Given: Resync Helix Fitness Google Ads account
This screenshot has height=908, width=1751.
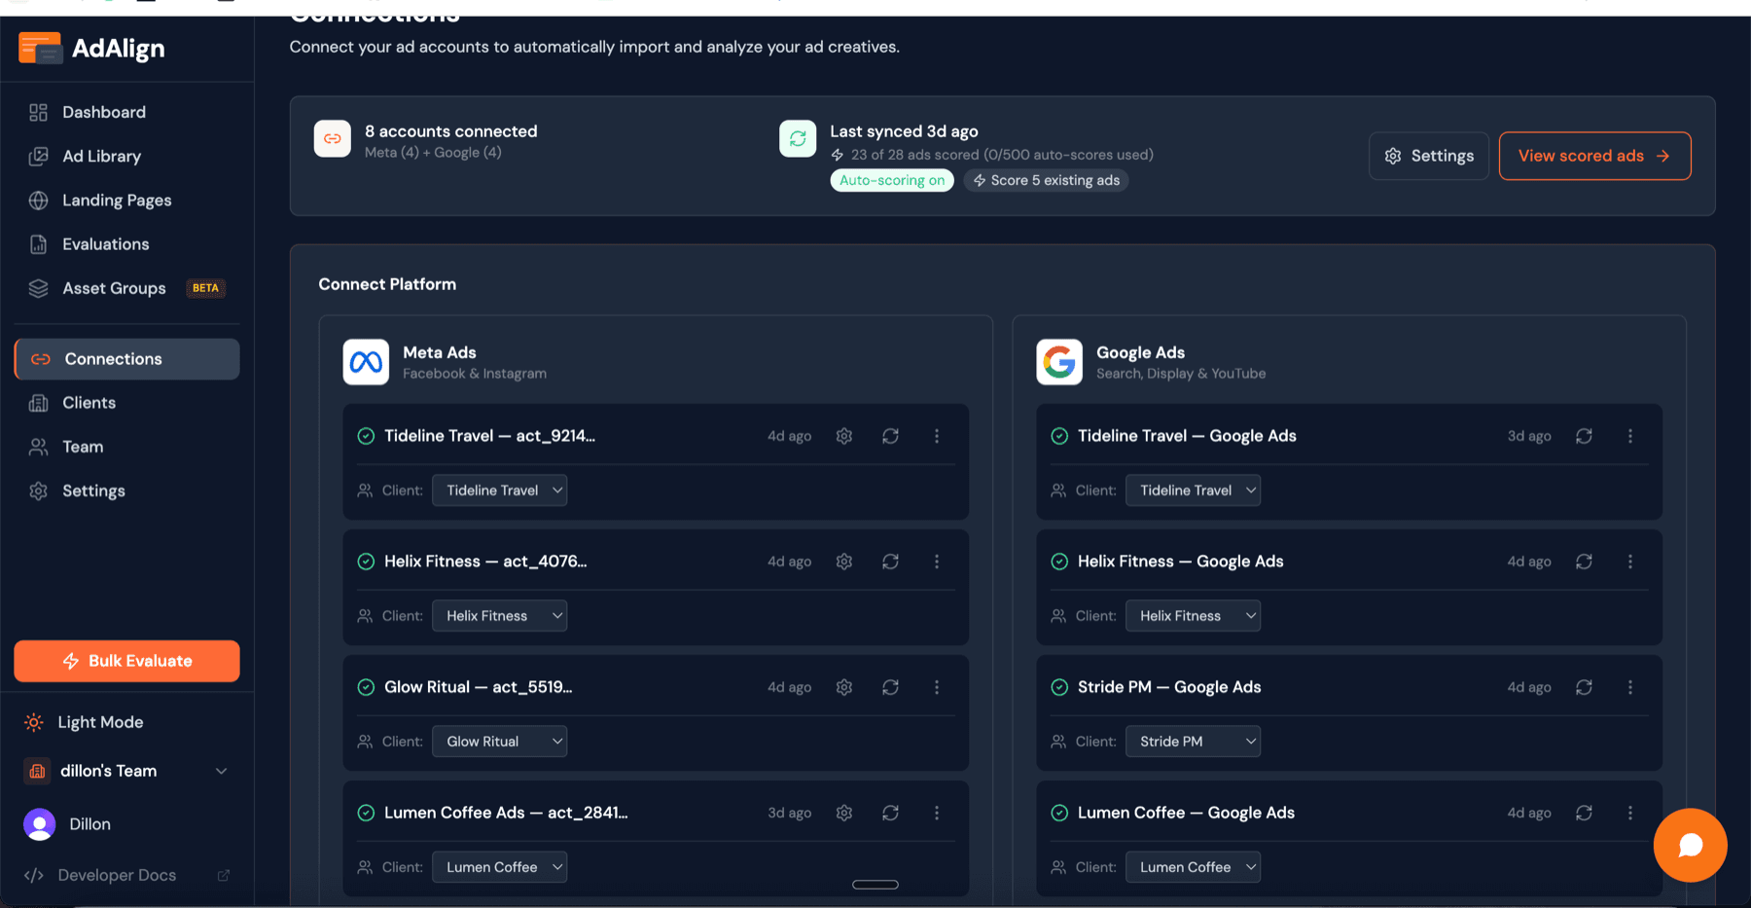Looking at the screenshot, I should click(x=1584, y=562).
